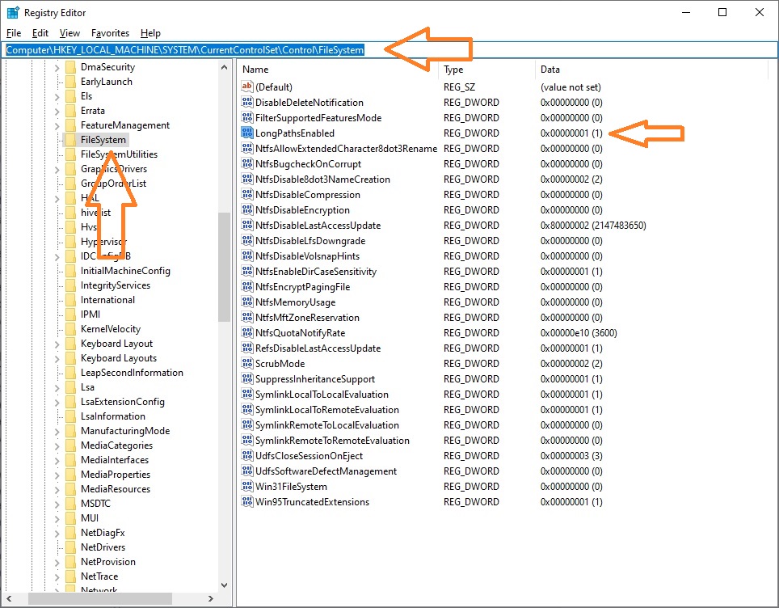
Task: Expand the DmaSecurity key
Action: point(57,68)
